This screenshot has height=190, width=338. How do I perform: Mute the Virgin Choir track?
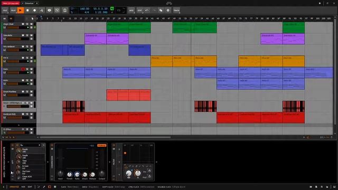32,24
